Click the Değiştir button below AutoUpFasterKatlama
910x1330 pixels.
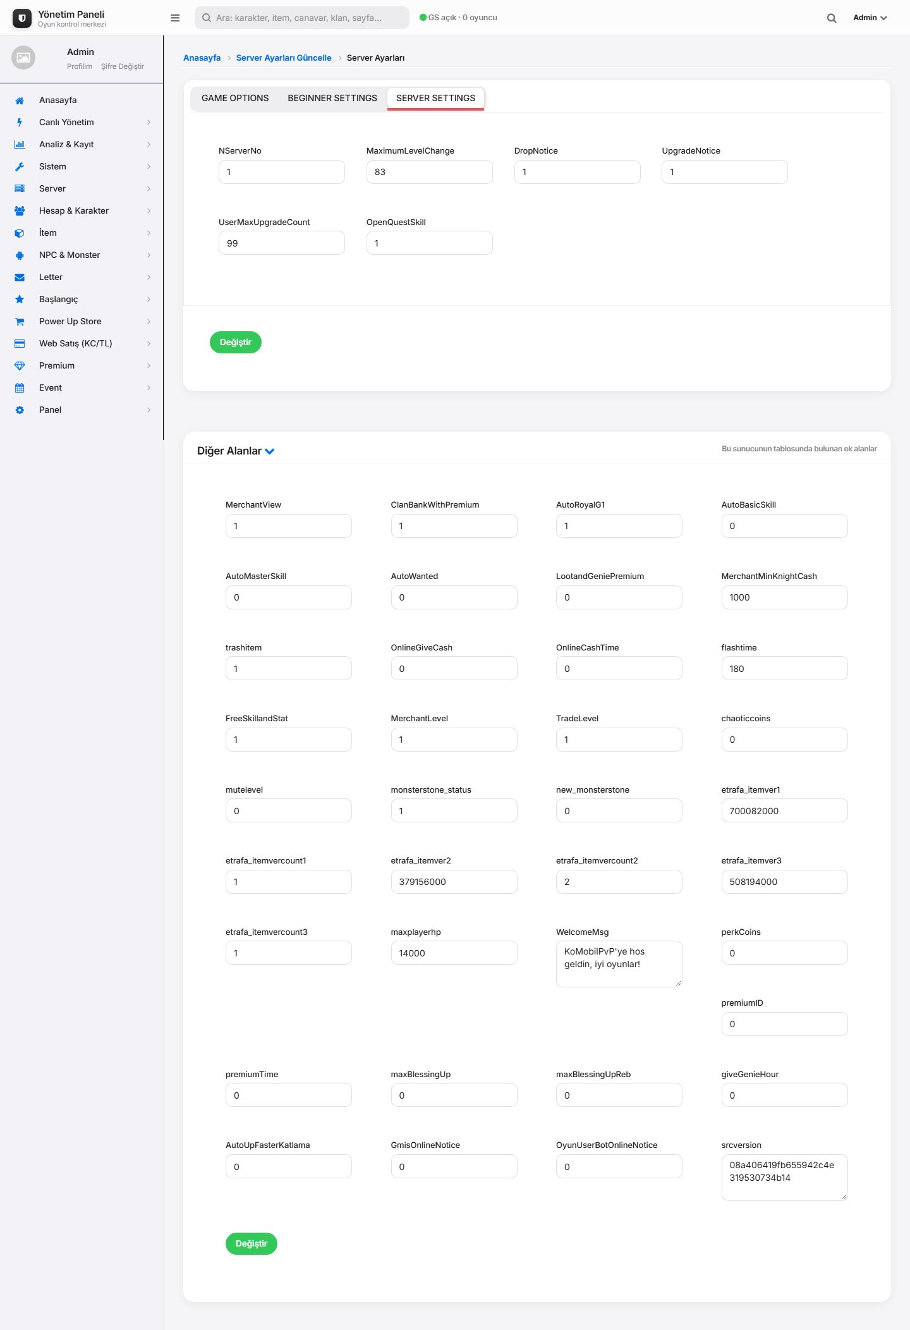[252, 1243]
